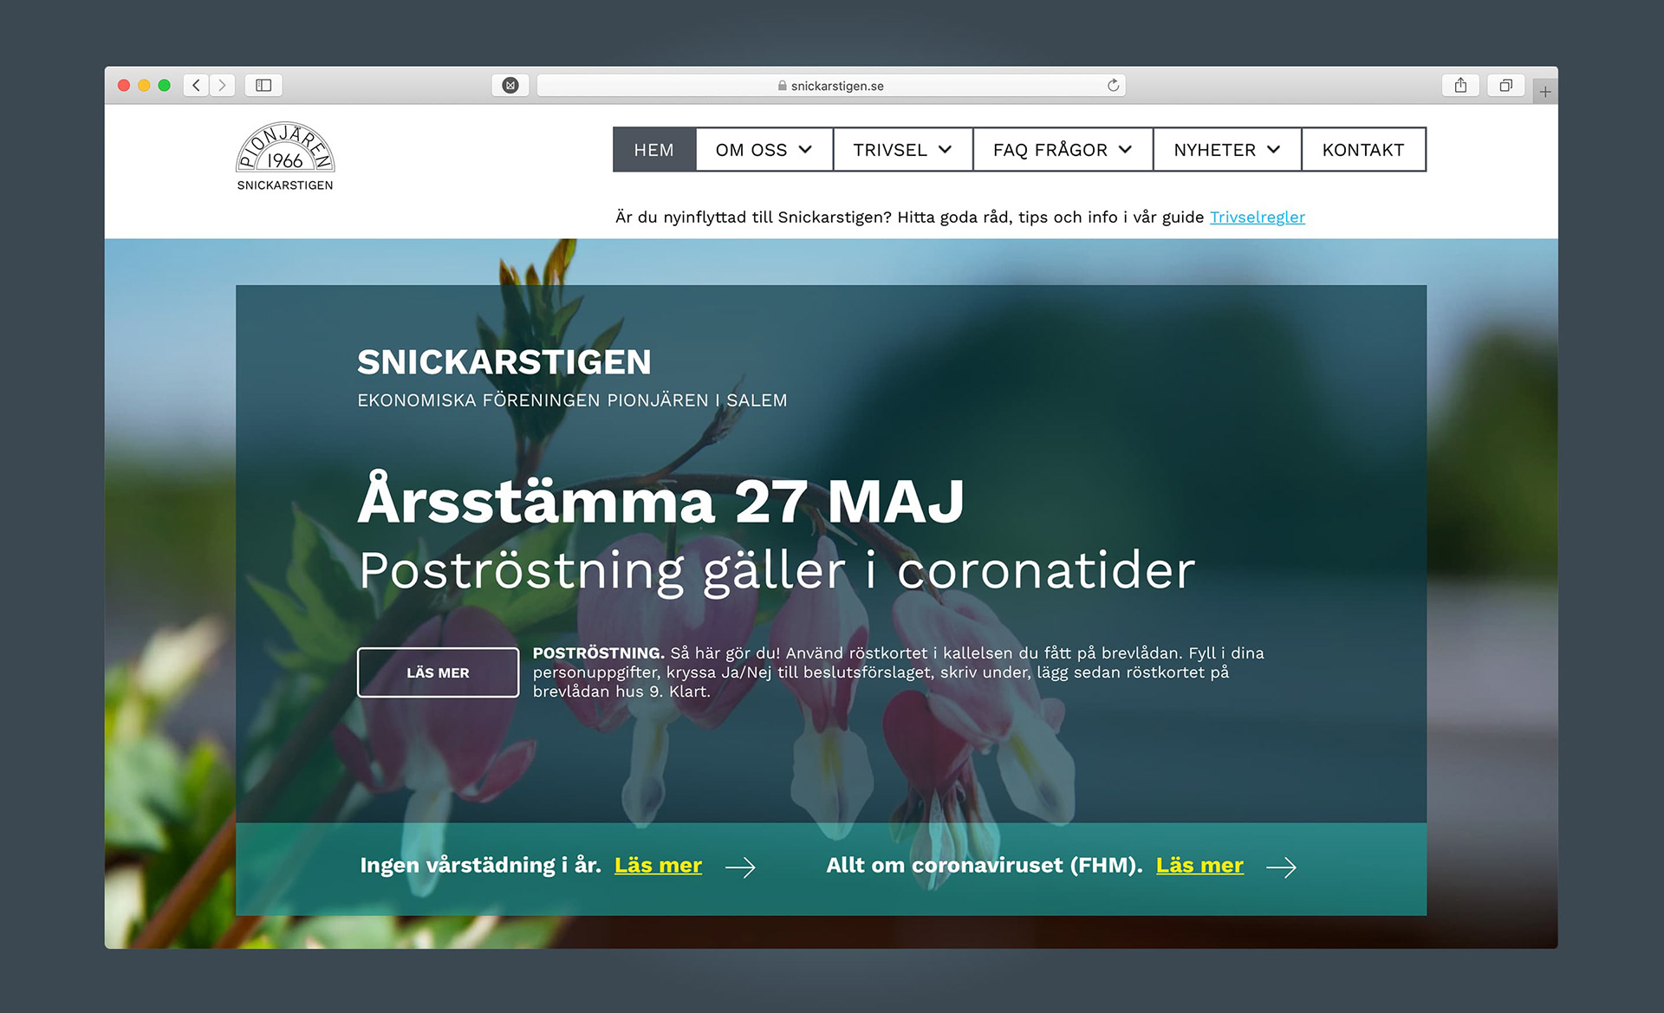1664x1013 pixels.
Task: Follow the Trivselregler link
Action: point(1257,218)
